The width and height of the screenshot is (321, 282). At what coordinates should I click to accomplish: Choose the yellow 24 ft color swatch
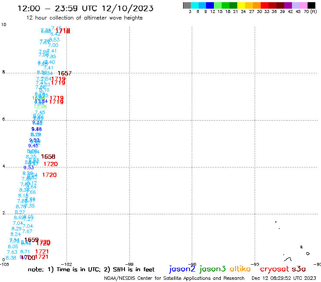click(241, 5)
